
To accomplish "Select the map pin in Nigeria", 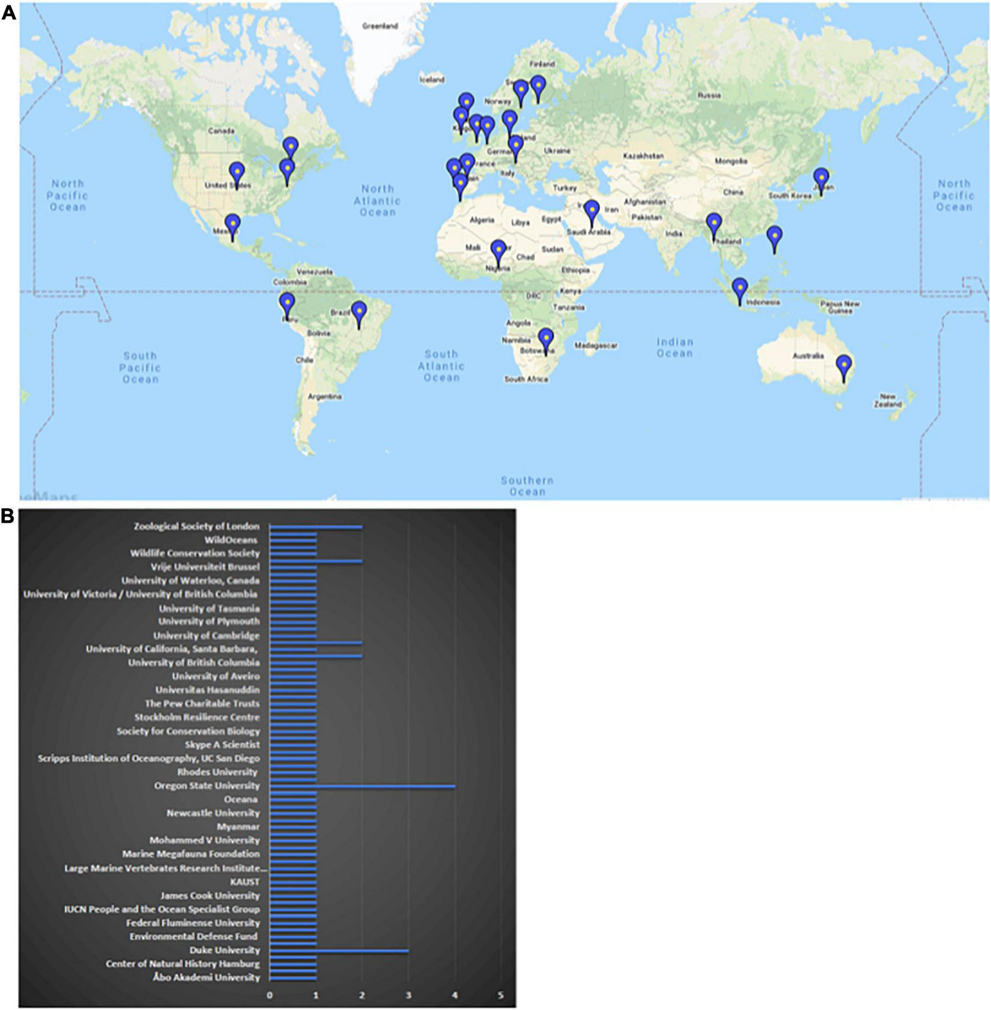I will tap(498, 251).
